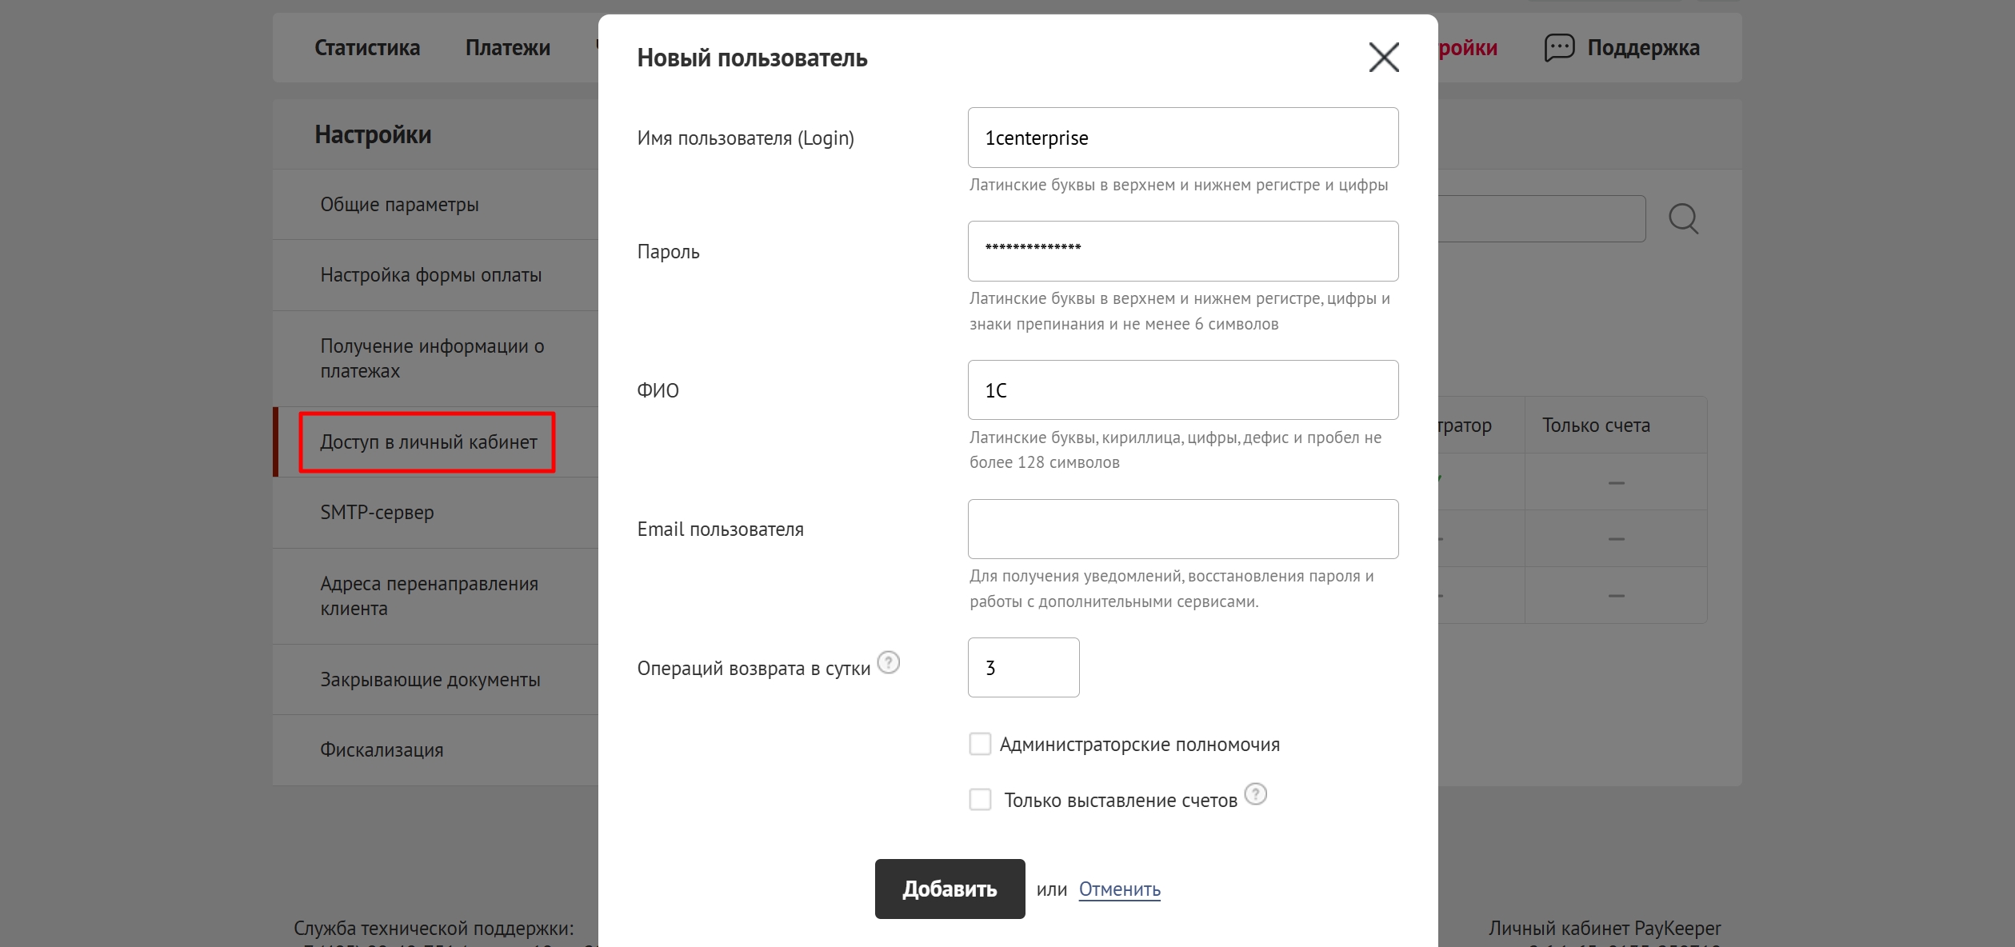Focus the Email пользователя field
Viewport: 2015px width, 947px height.
[1182, 529]
